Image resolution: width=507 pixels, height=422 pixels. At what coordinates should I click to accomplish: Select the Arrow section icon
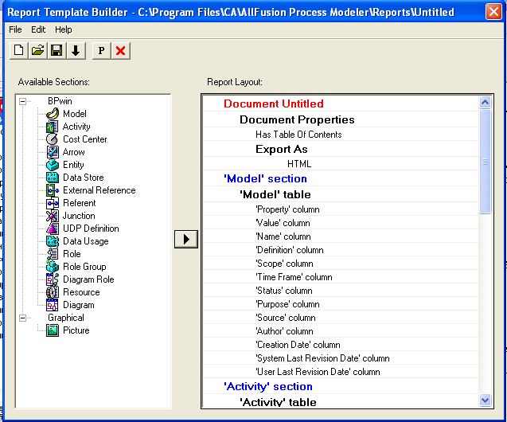53,152
